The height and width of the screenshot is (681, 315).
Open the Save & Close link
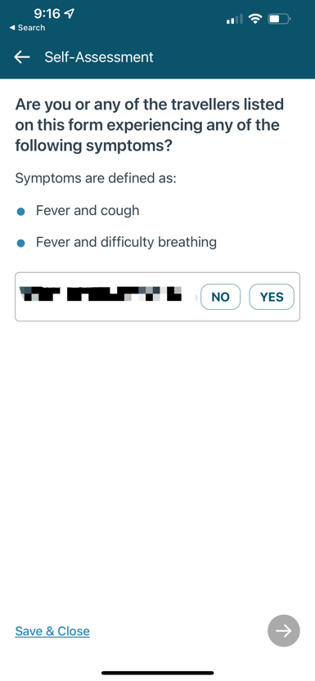point(52,631)
